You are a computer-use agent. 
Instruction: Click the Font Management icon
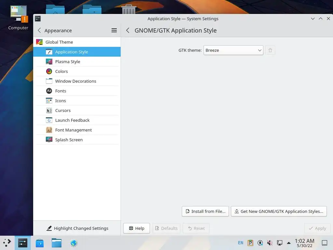[49, 130]
